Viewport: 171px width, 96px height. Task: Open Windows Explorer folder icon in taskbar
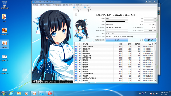point(19,94)
